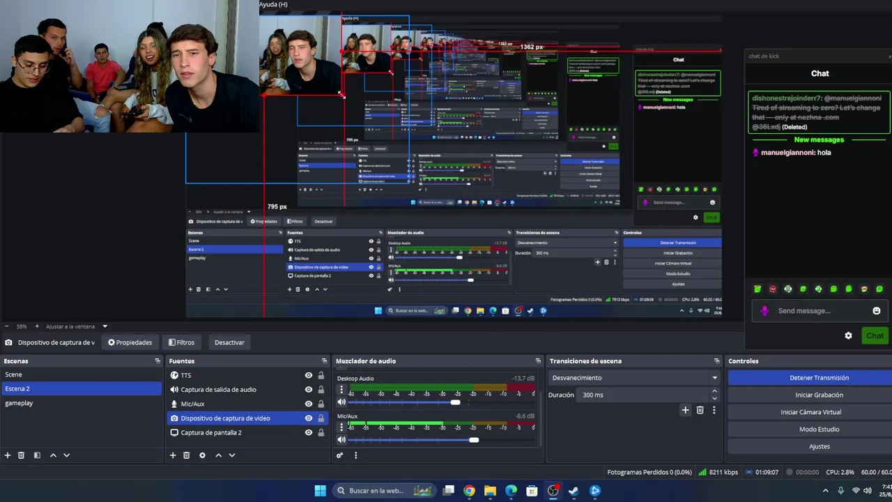
Task: Delete scene transition with trash icon
Action: pos(700,410)
